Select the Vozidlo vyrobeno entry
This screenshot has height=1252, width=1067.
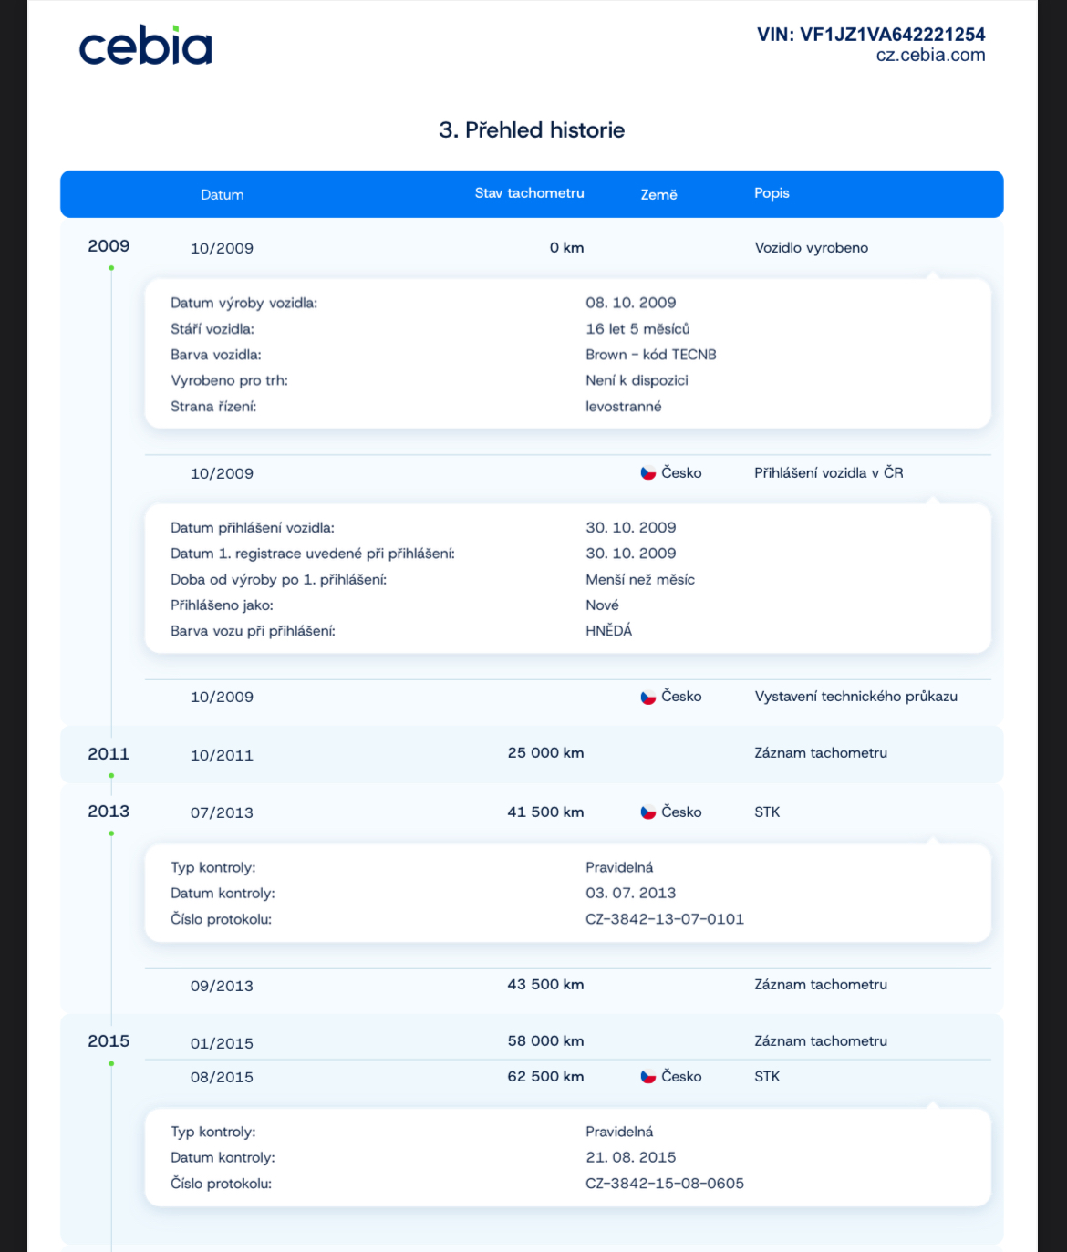pos(811,248)
